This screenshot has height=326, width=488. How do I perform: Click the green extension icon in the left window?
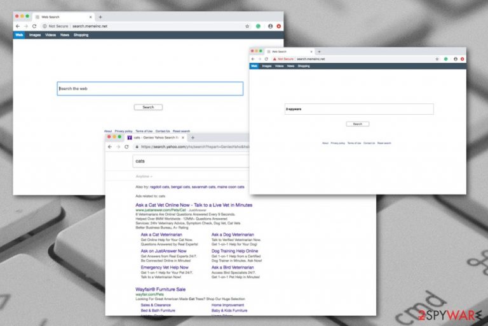click(x=258, y=27)
